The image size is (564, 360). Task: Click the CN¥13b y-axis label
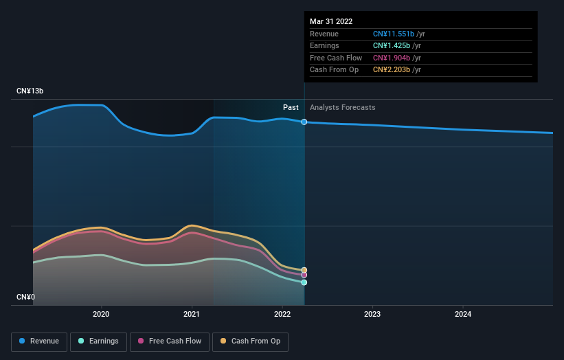pyautogui.click(x=30, y=91)
